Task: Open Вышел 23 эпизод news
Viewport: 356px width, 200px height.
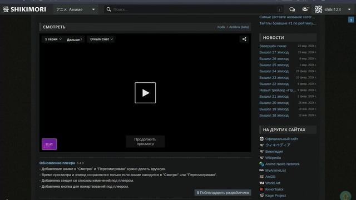Action: pyautogui.click(x=274, y=78)
